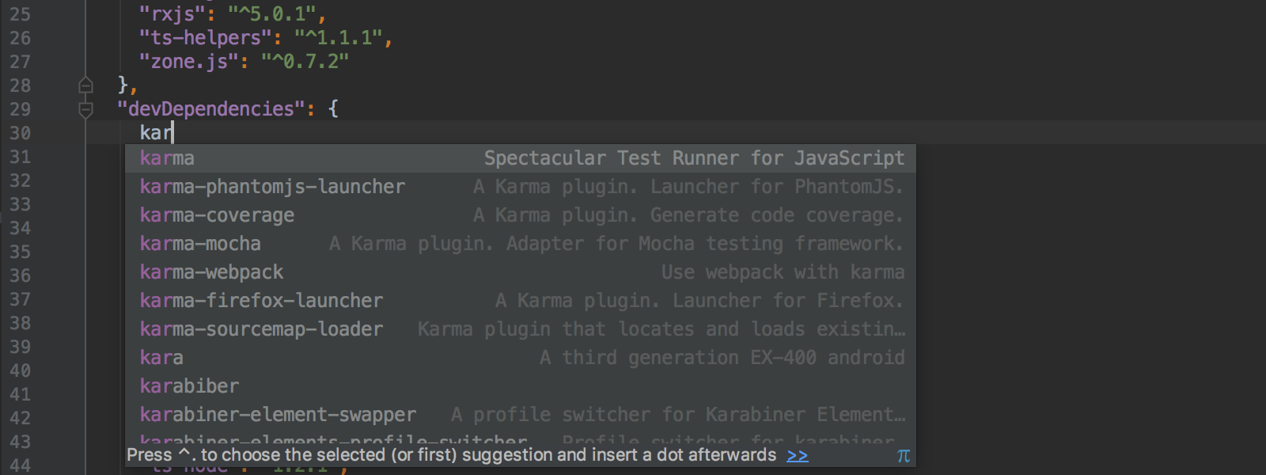Choose the 'karabiber' suggestion
Screen dimensions: 1266x475
pyautogui.click(x=521, y=386)
